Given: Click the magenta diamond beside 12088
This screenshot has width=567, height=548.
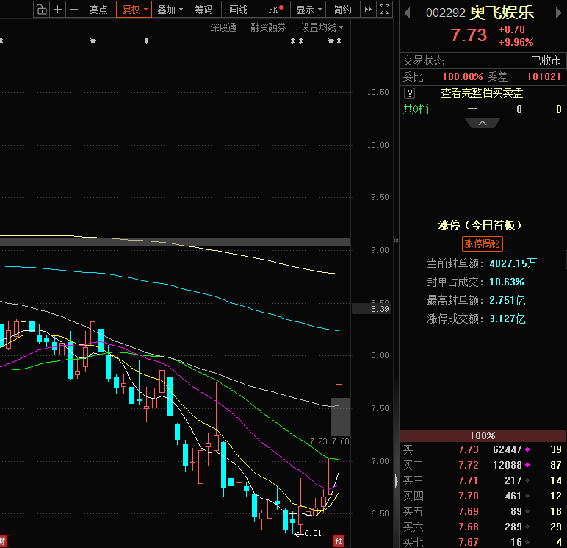Looking at the screenshot, I should click(x=527, y=465).
